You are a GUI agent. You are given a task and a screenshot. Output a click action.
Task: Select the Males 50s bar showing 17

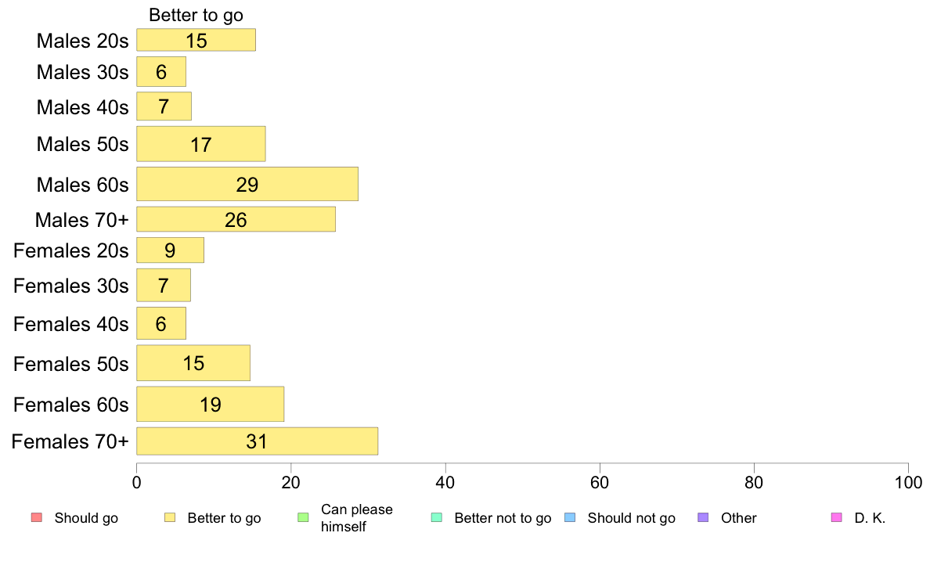[x=201, y=144]
